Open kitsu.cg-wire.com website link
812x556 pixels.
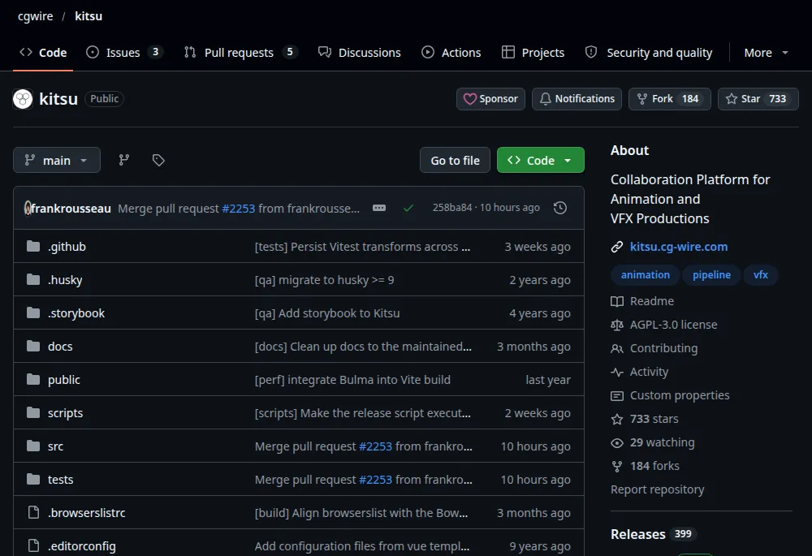point(678,247)
